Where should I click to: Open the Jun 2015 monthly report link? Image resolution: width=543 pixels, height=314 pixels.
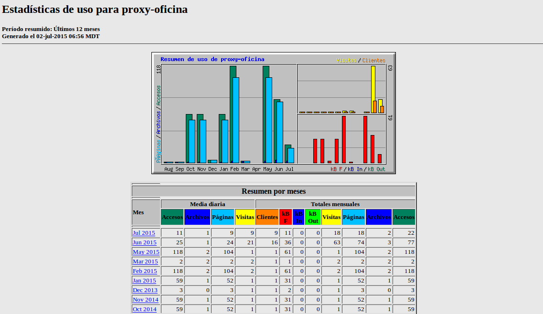144,242
